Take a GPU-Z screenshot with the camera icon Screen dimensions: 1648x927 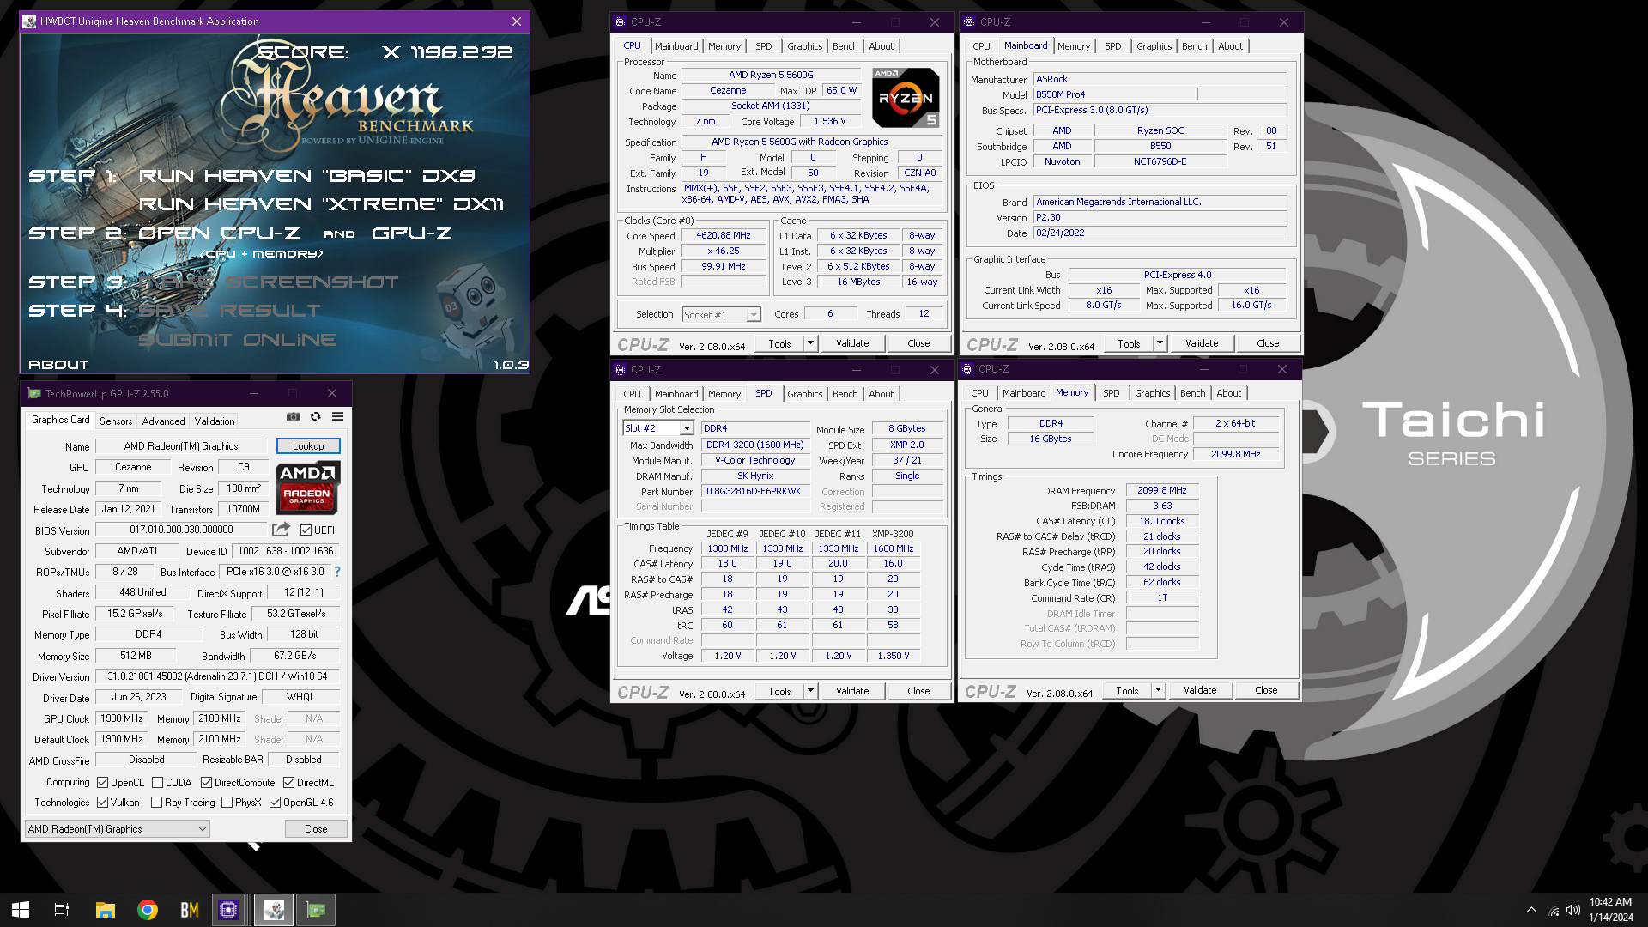[x=294, y=416]
